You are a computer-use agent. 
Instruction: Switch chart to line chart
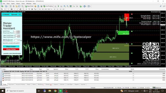click(x=61, y=6)
